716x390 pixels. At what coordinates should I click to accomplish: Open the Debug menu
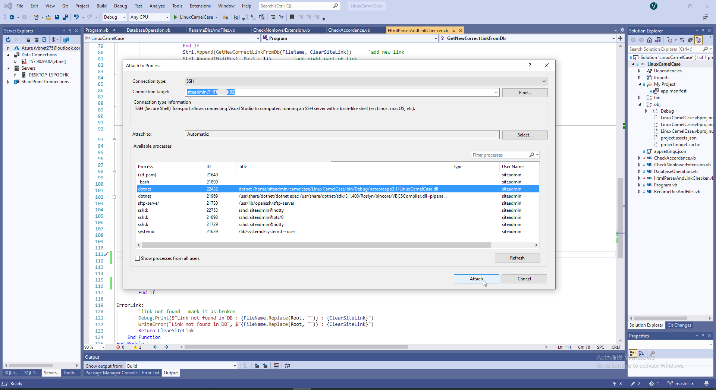[x=120, y=6]
